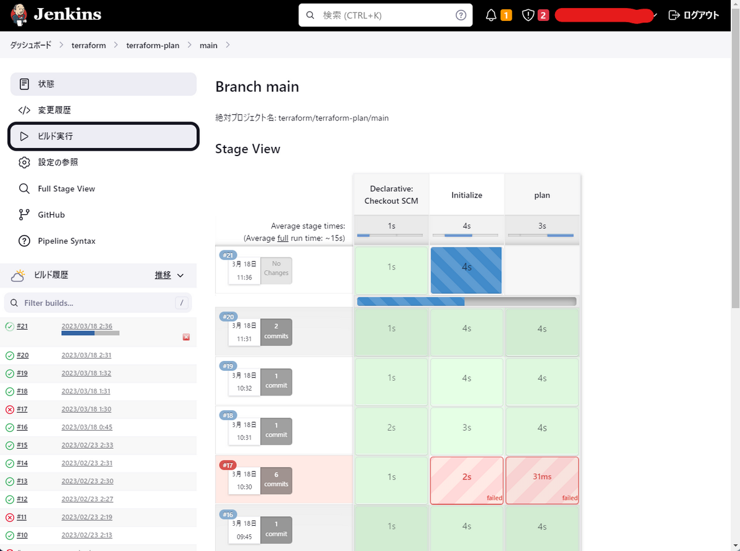The image size is (740, 551).
Task: Click success status icon for #12
Action: point(9,499)
